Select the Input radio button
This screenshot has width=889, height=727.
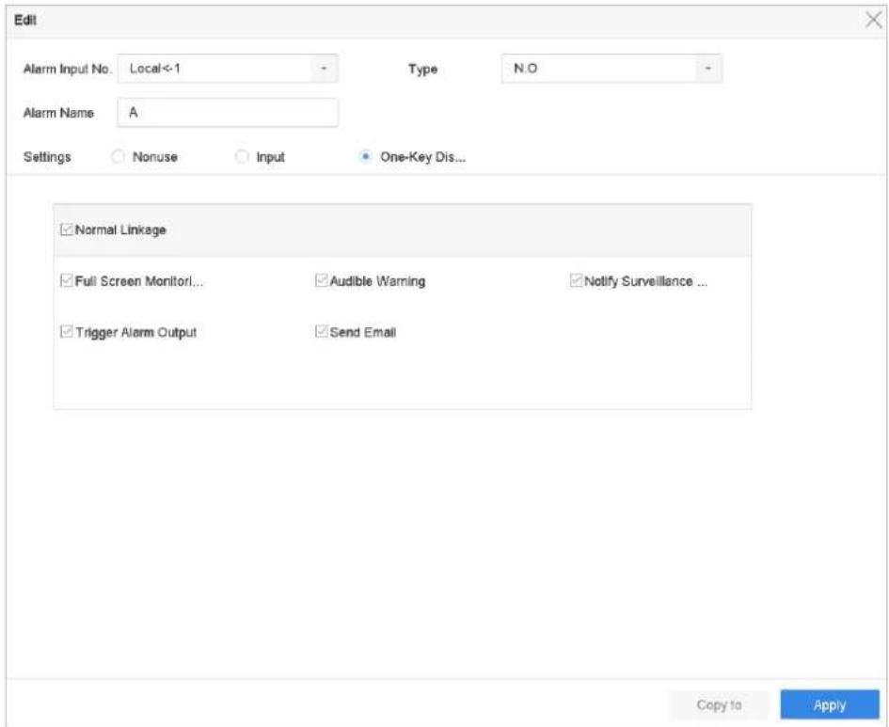click(x=242, y=157)
